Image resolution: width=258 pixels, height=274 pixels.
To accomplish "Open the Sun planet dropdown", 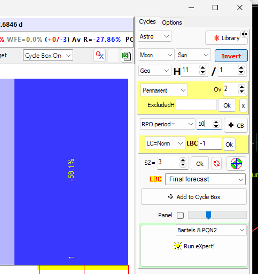I will click(193, 55).
